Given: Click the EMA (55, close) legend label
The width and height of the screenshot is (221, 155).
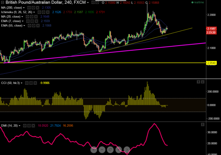Looking at the screenshot, I should [x=12, y=26].
